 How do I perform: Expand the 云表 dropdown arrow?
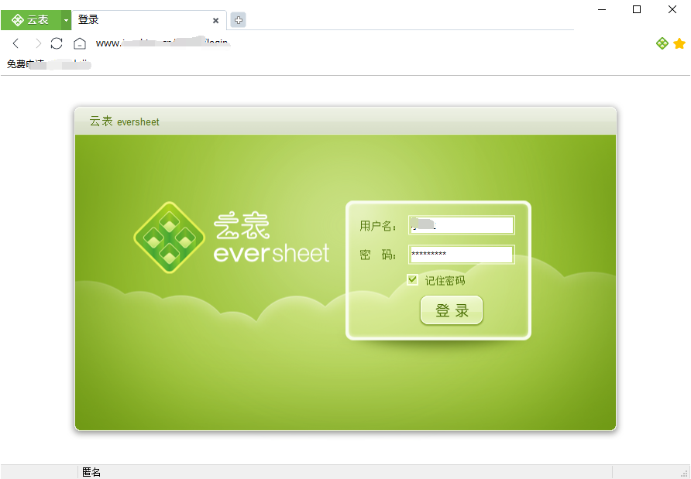66,20
